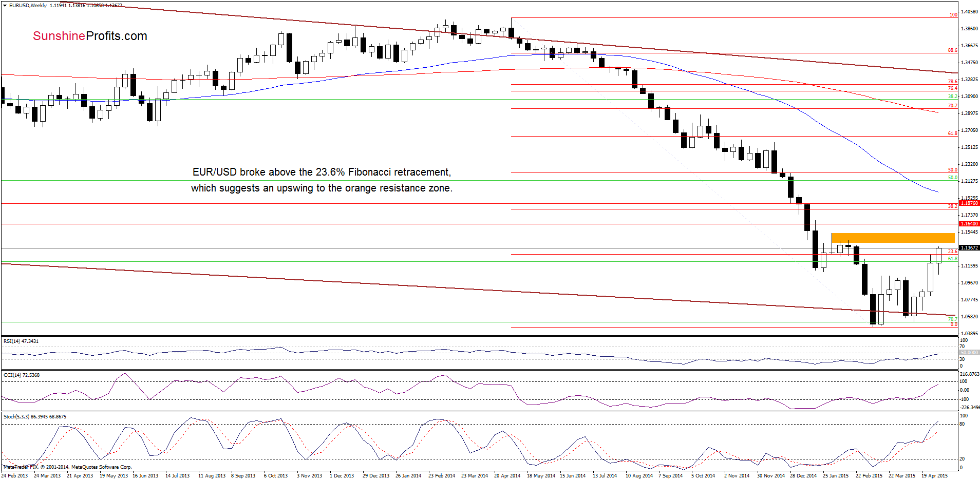Click the 7 Sep 2014 date label
This screenshot has height=480, width=980.
point(670,475)
